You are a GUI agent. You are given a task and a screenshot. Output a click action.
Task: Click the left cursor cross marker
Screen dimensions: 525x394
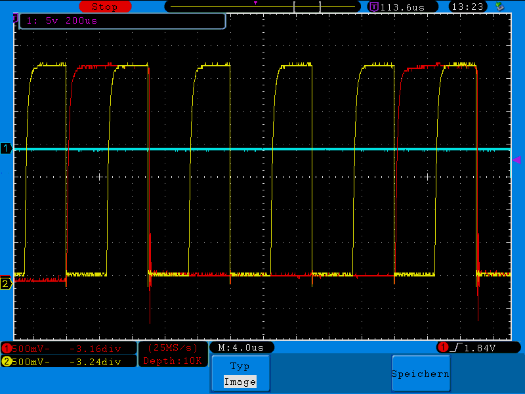100,177
